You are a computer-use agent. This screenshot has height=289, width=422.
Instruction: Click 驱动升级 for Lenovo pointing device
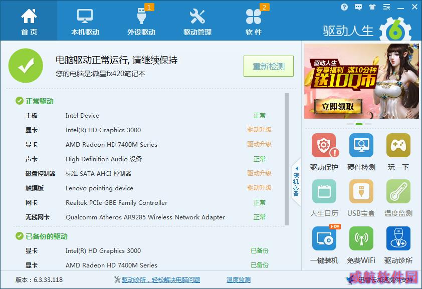click(x=259, y=188)
